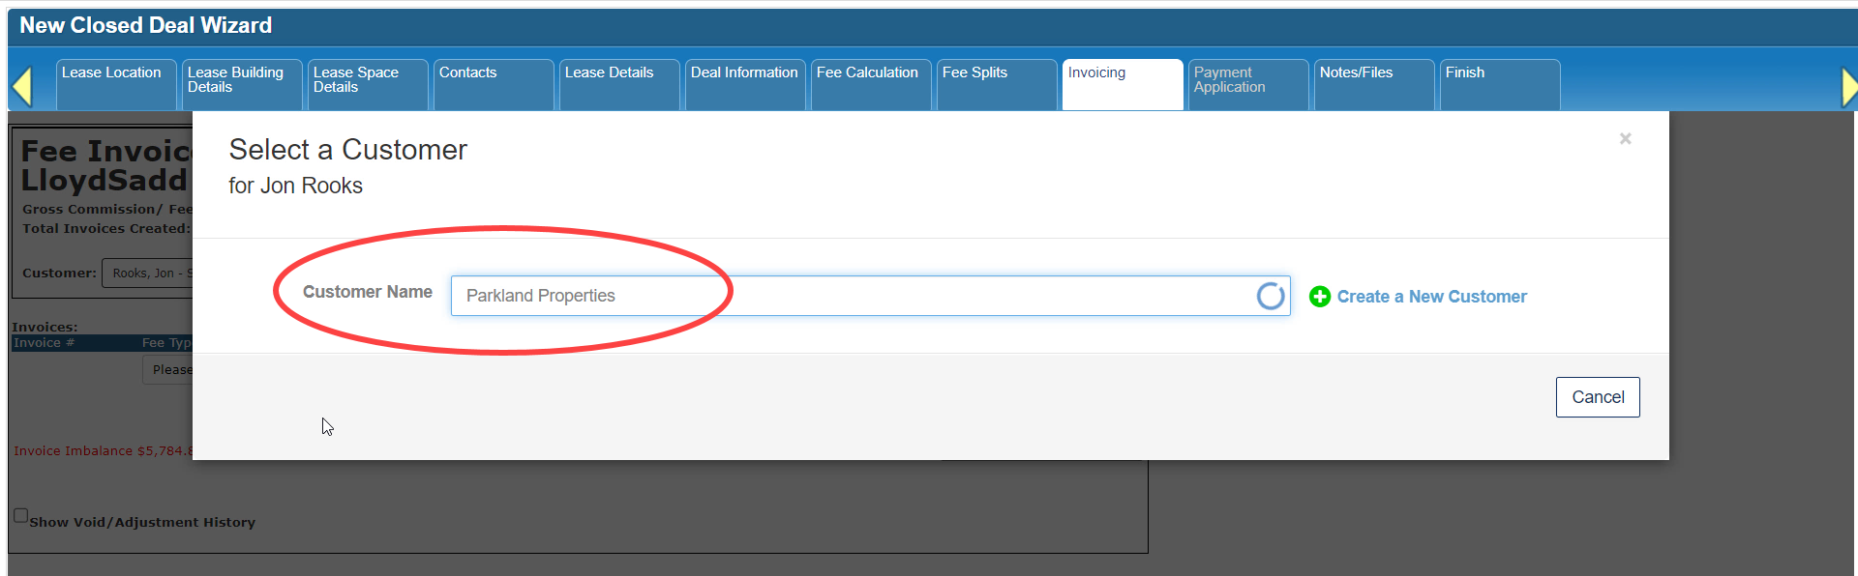Click into the Customer Name field
Screen dimensions: 1858x576
pyautogui.click(x=870, y=296)
